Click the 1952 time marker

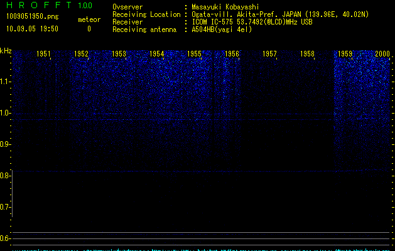pyautogui.click(x=81, y=54)
